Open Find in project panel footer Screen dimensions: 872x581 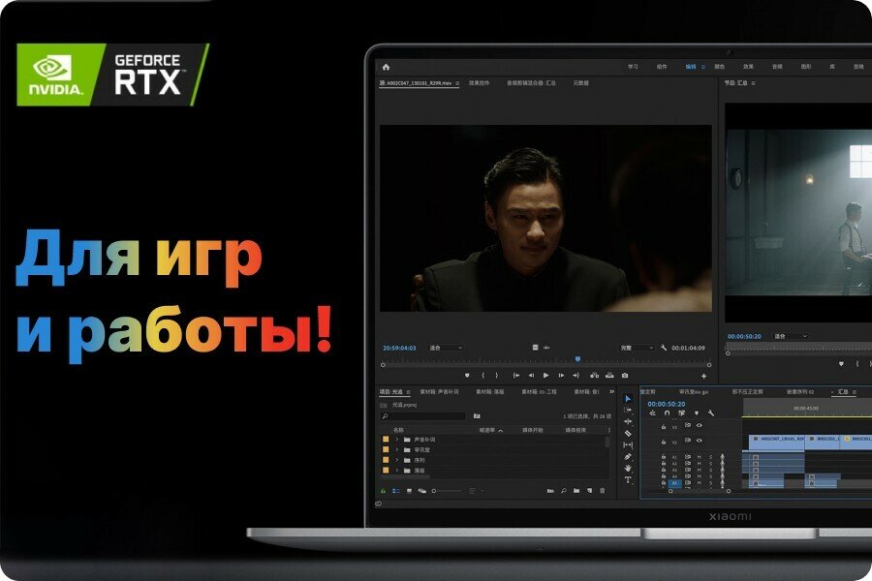coord(563,491)
